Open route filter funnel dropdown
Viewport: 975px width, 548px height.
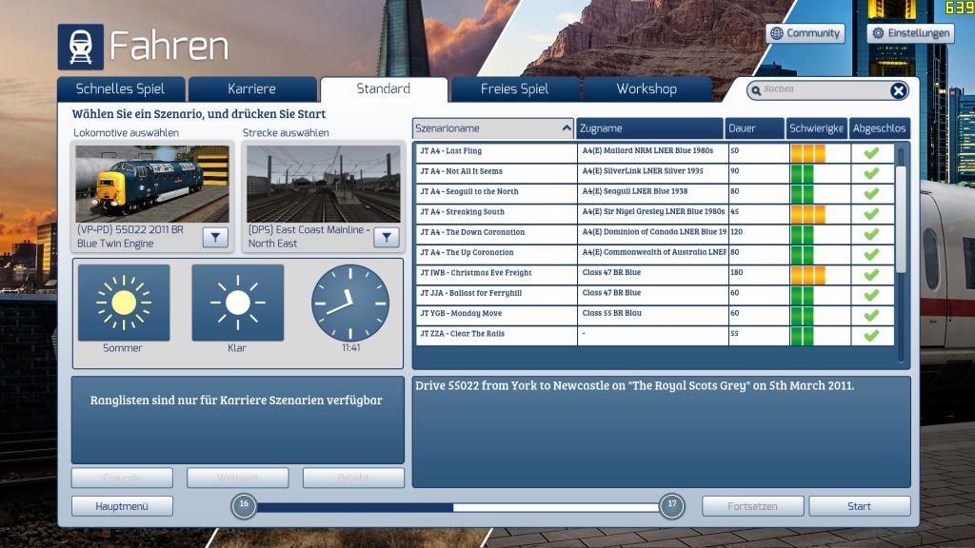pyautogui.click(x=387, y=237)
